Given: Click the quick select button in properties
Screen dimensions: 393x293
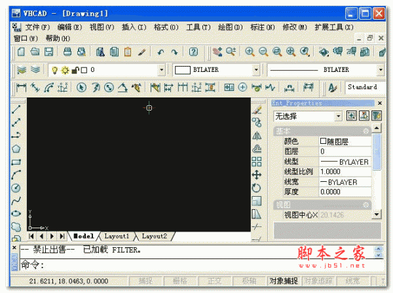Looking at the screenshot, I should [x=377, y=116].
